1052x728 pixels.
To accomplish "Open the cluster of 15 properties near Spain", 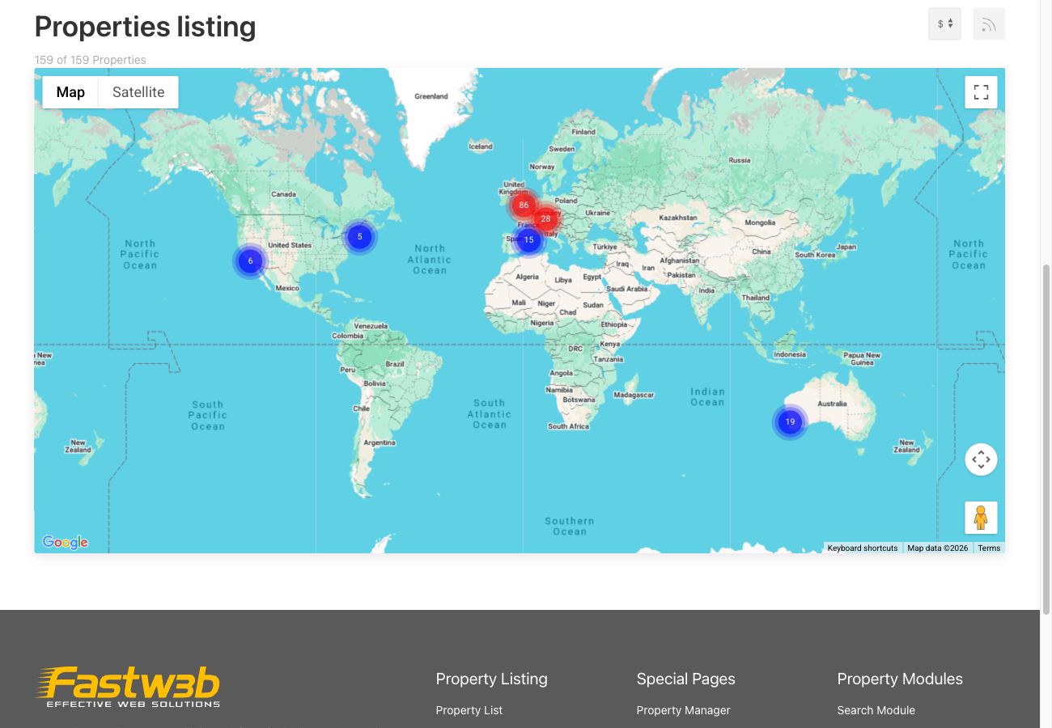I will (528, 239).
